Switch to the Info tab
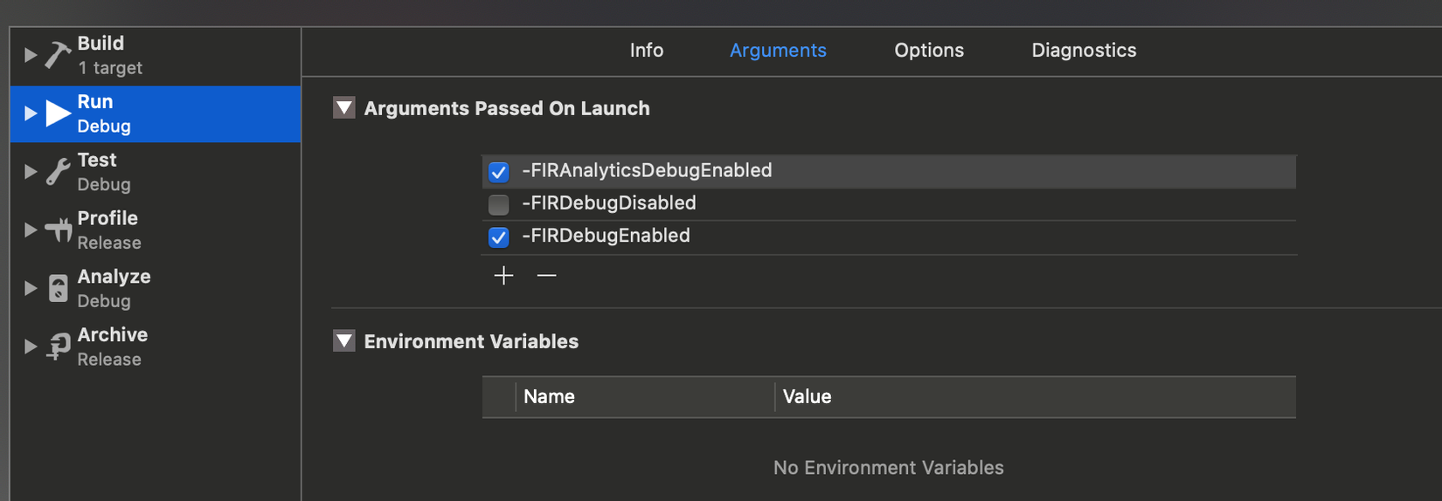 pos(647,51)
